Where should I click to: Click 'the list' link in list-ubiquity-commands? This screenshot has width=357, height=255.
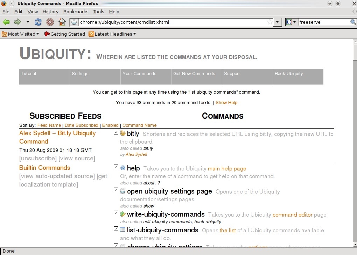coord(228,231)
